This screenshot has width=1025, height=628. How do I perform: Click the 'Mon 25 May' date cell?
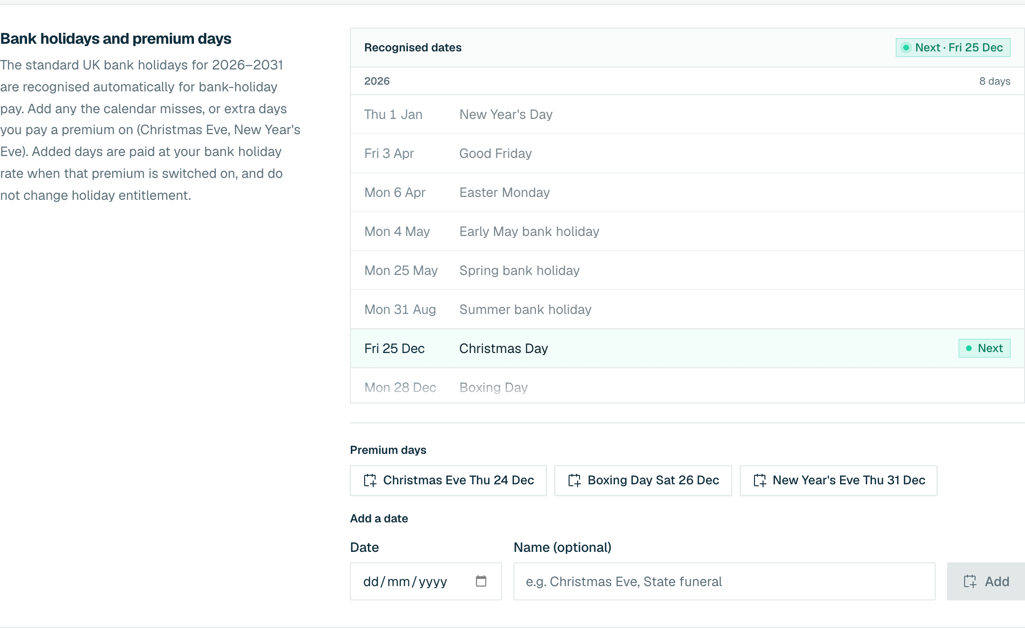pyautogui.click(x=401, y=271)
